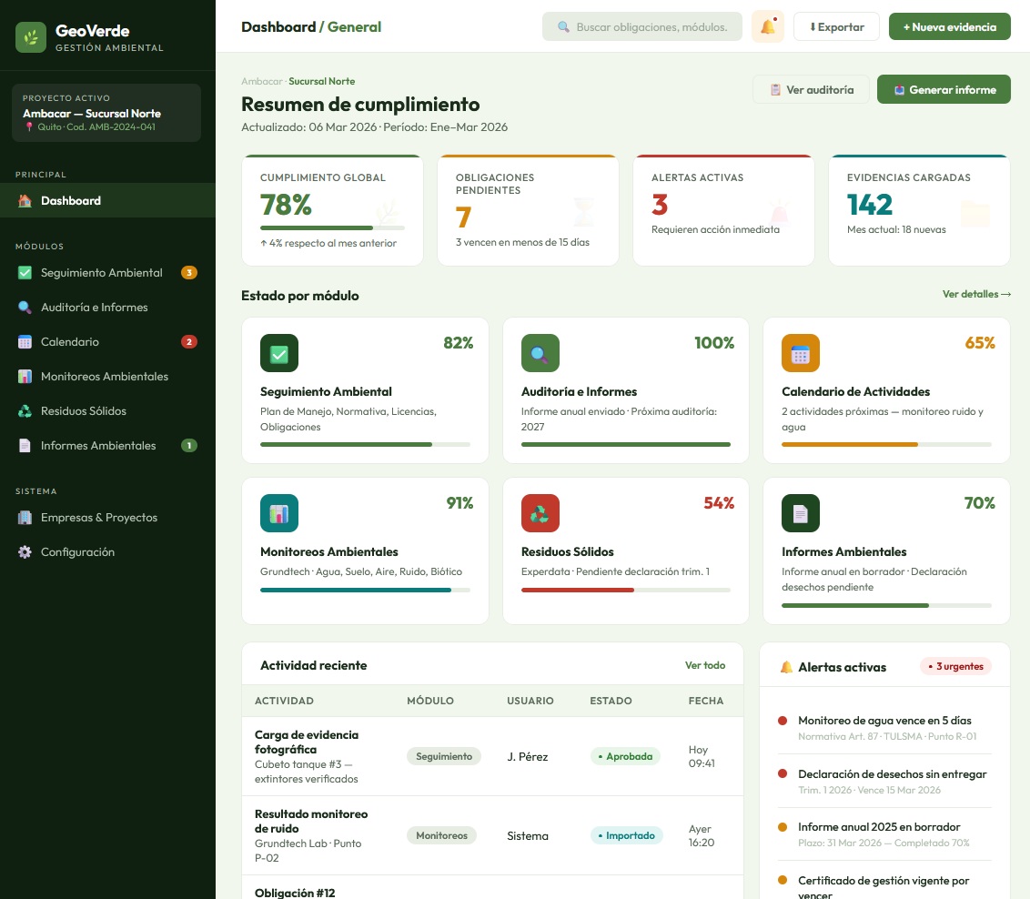Image resolution: width=1030 pixels, height=899 pixels.
Task: Click Carga de evidencia fotográfica activity row
Action: click(492, 756)
